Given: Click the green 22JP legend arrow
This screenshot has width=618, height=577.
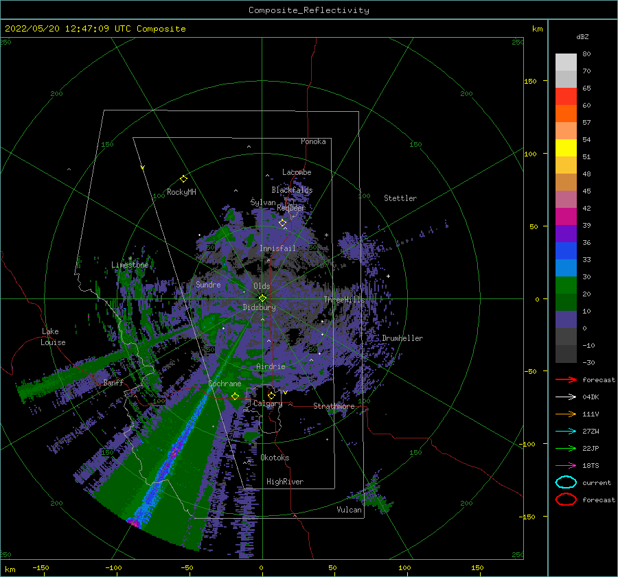Looking at the screenshot, I should [x=566, y=448].
